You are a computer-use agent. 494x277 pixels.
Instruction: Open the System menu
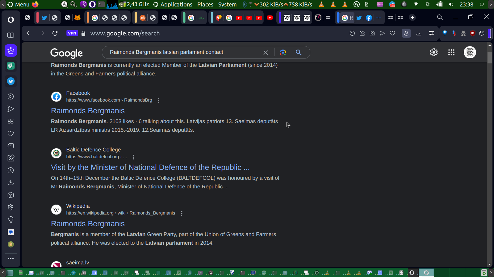pos(227,4)
